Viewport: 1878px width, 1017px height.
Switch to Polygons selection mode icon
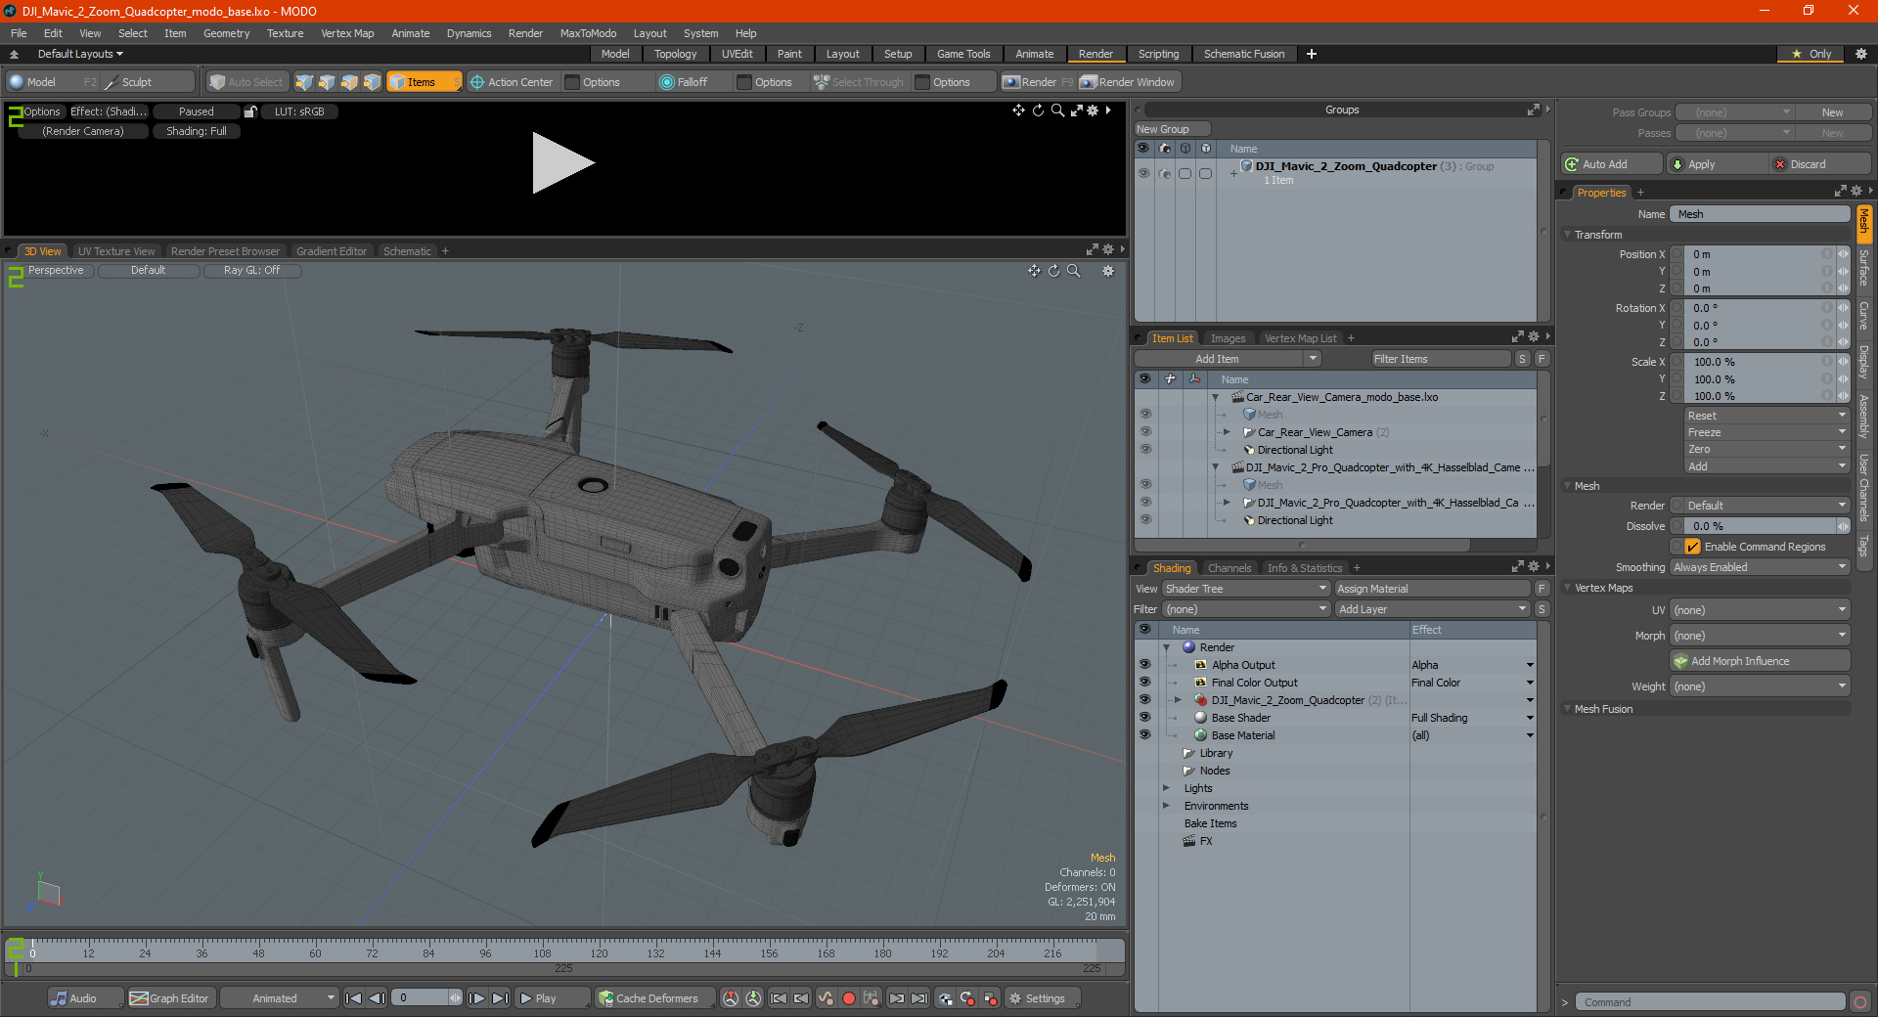349,82
